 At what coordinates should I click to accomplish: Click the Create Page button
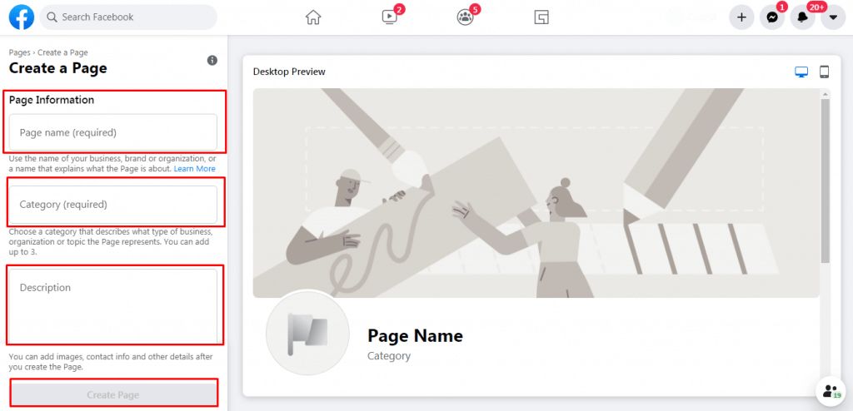coord(113,394)
